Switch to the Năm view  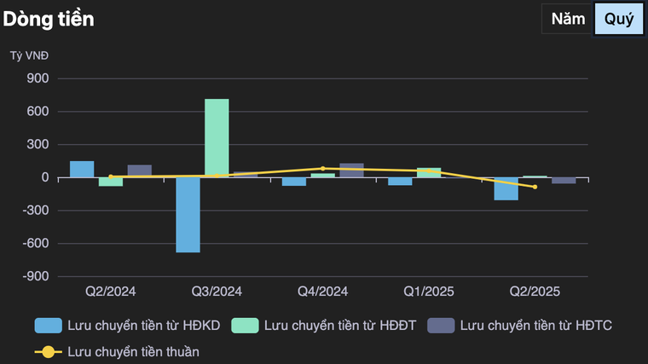pos(567,20)
